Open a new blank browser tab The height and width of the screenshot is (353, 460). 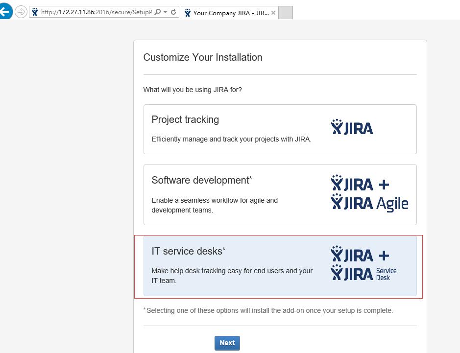286,13
